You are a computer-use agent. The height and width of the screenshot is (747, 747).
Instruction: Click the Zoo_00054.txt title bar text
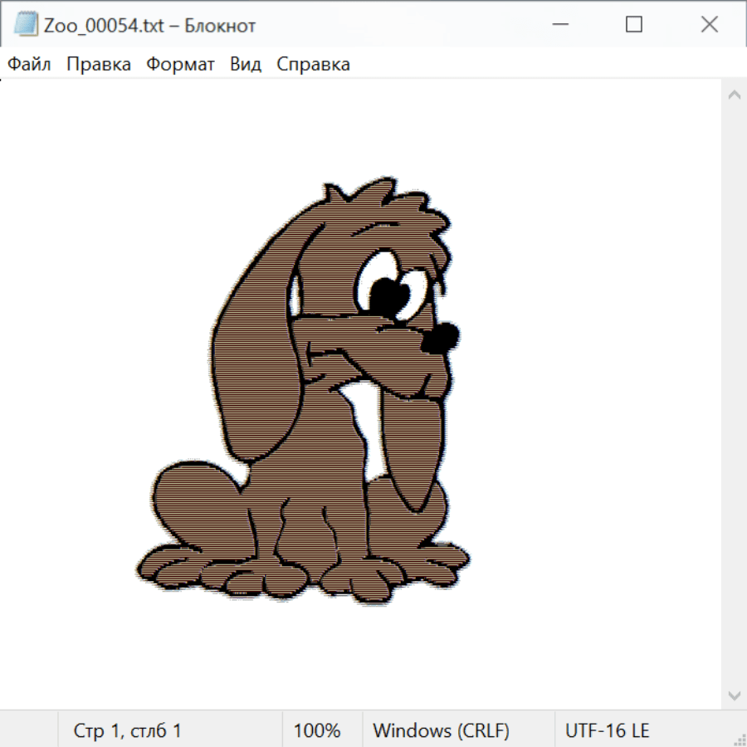(x=150, y=26)
